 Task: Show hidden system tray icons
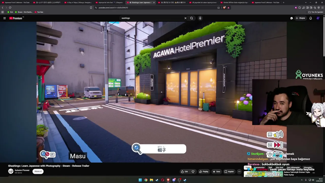(302, 180)
